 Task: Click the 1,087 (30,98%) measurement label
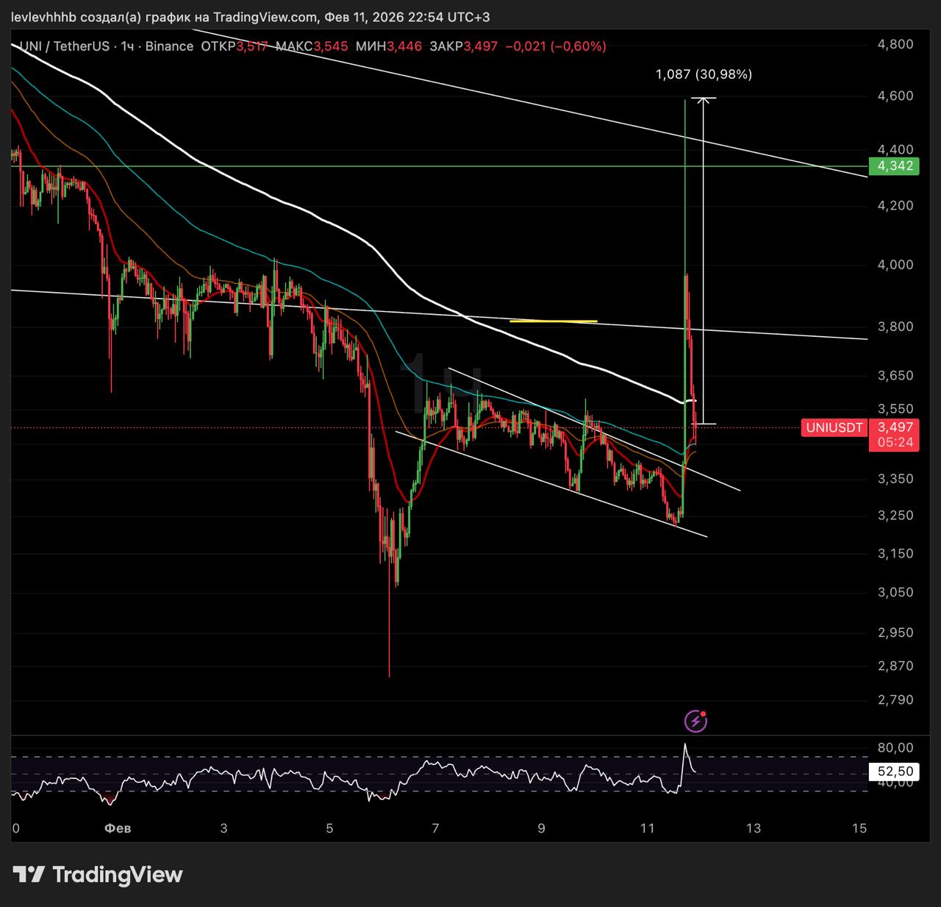point(704,74)
